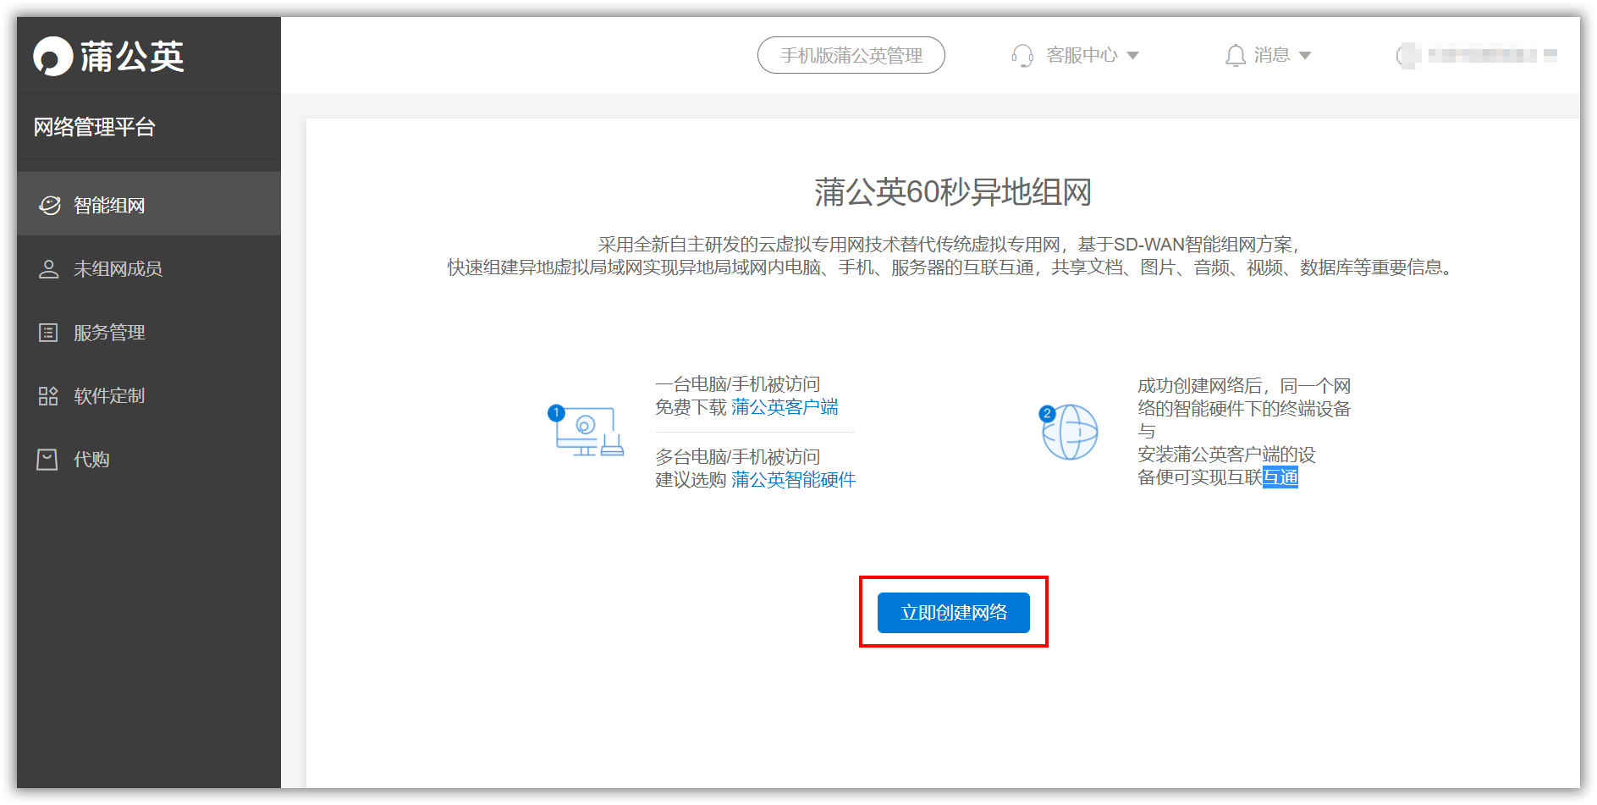Image resolution: width=1597 pixels, height=805 pixels.
Task: Open 服务管理 menu item
Action: point(149,333)
